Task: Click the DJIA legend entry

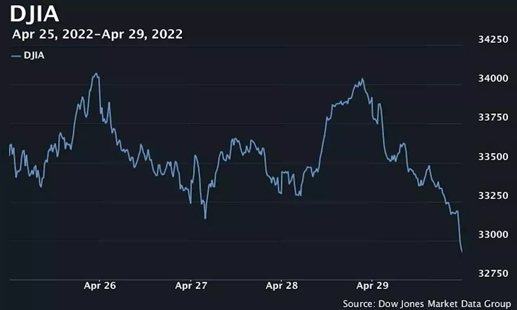Action: tap(28, 56)
